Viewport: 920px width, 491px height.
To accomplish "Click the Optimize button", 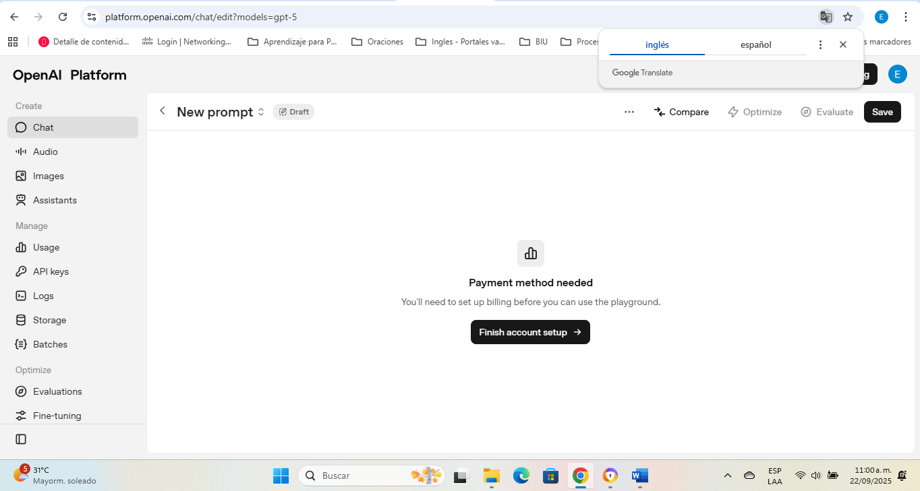I will [755, 112].
